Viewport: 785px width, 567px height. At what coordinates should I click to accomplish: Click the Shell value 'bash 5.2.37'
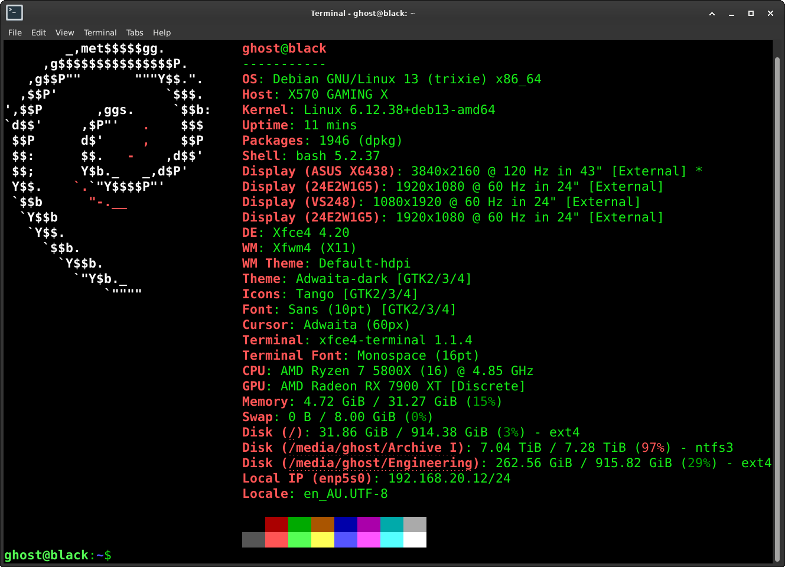point(338,156)
